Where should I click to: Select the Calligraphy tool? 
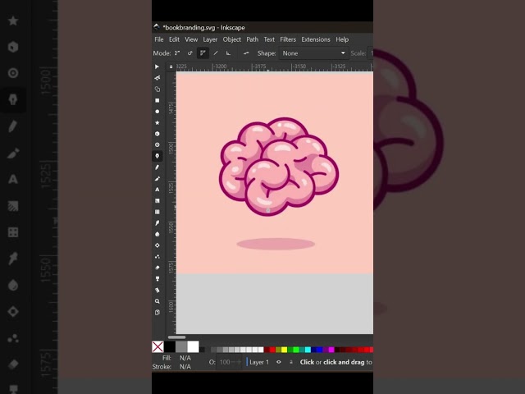tap(157, 178)
